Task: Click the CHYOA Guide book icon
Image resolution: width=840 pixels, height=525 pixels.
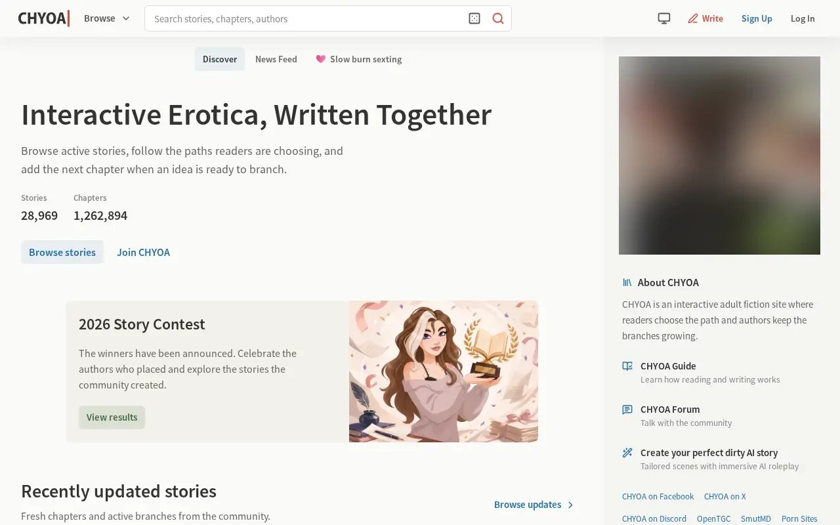Action: [x=627, y=366]
